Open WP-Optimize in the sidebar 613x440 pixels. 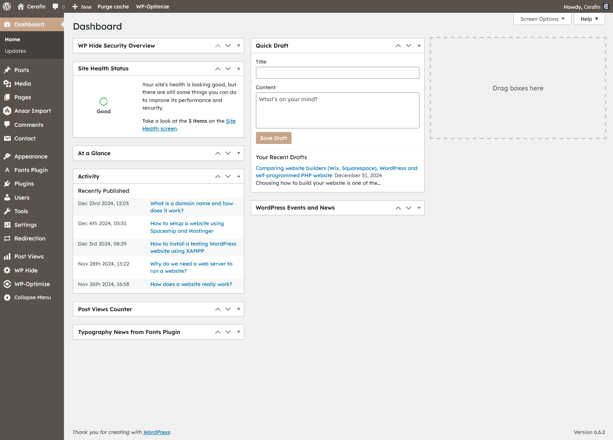pyautogui.click(x=32, y=284)
